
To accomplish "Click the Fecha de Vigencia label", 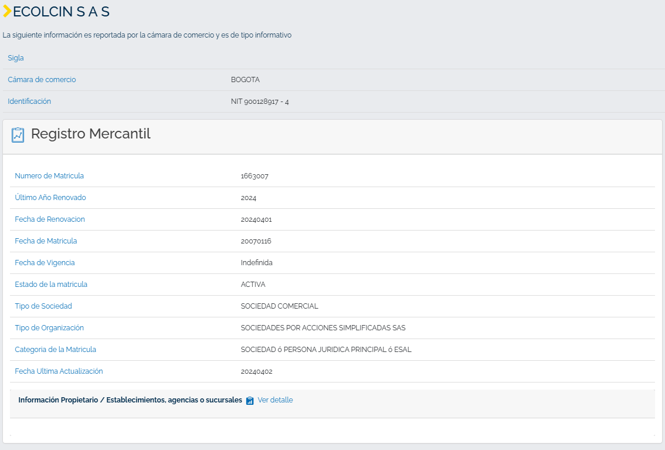I will (45, 262).
